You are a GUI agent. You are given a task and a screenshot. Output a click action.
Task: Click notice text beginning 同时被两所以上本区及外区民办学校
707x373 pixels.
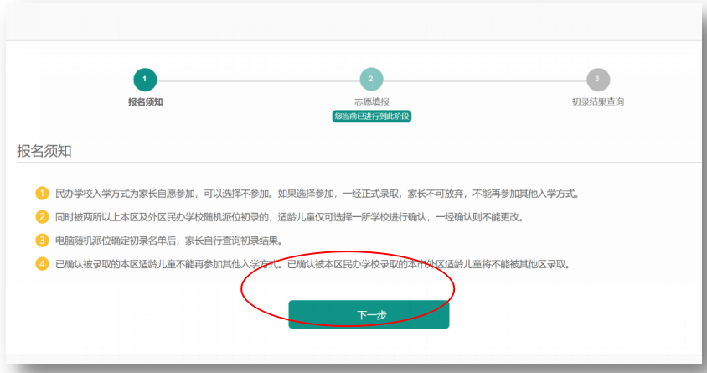point(290,217)
